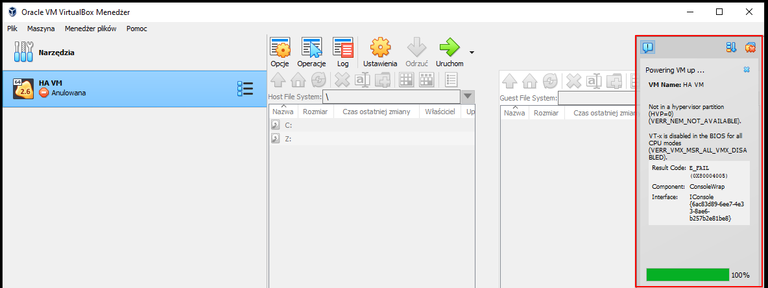
Task: Create new directory in Host panel
Action: pyautogui.click(x=382, y=80)
